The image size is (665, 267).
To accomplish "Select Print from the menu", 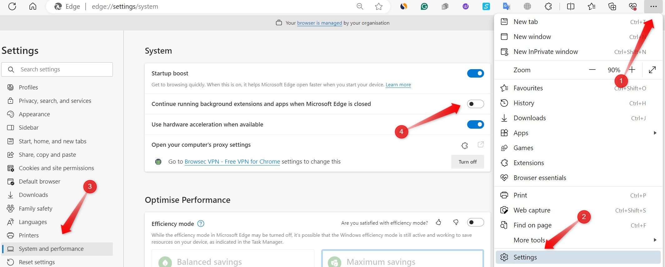I will click(x=578, y=195).
